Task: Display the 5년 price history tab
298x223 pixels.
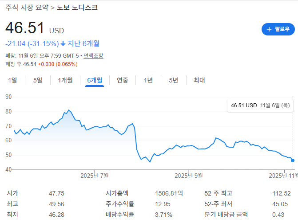Action: point(173,80)
